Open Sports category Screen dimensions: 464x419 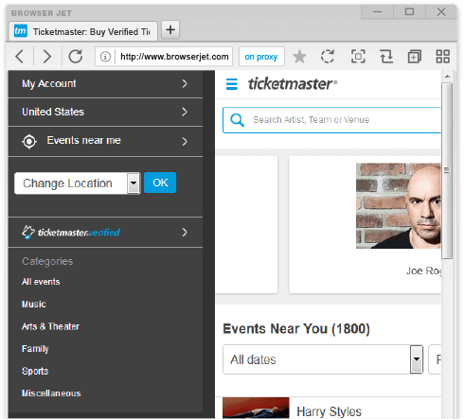pyautogui.click(x=35, y=371)
